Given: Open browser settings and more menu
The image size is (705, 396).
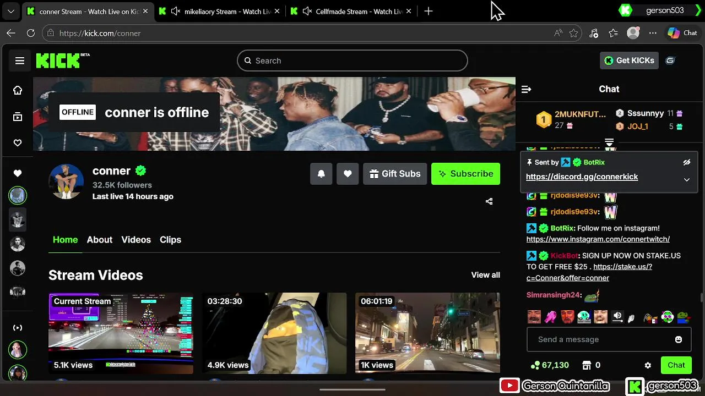Looking at the screenshot, I should [x=653, y=33].
